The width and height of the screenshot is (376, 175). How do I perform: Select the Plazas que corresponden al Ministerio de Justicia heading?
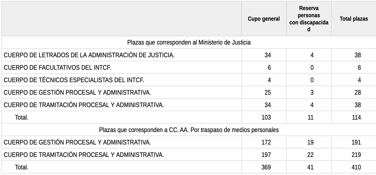(x=189, y=42)
